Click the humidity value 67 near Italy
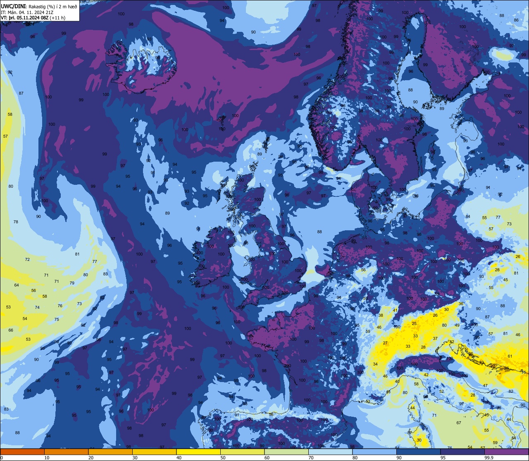The height and width of the screenshot is (461, 529). [459, 423]
